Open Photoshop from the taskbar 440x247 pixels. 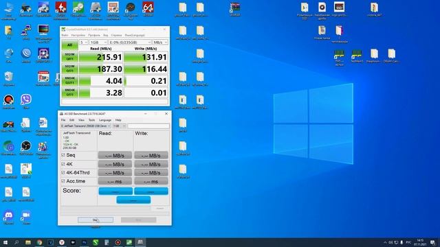click(84, 242)
